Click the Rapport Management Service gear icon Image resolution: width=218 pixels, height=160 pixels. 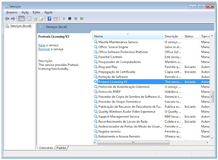(x=96, y=117)
